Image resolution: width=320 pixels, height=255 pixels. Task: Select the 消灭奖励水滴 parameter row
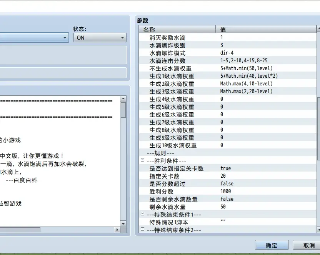pyautogui.click(x=228, y=38)
